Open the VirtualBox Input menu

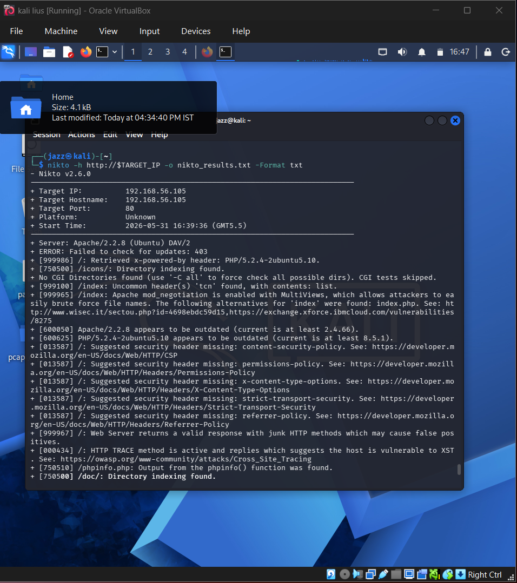pos(149,31)
